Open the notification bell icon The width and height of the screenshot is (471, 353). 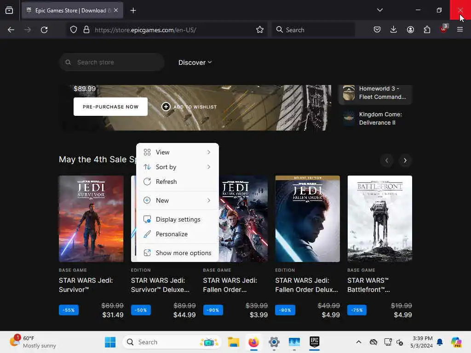pyautogui.click(x=440, y=342)
